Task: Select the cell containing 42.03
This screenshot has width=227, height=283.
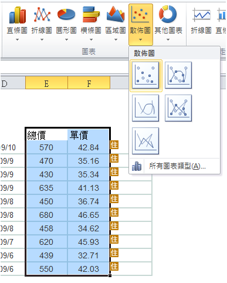Action: pos(89,269)
